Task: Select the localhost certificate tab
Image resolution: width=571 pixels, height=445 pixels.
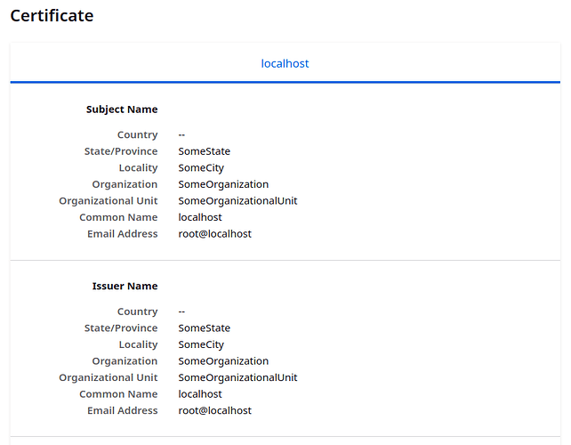Action: [285, 63]
